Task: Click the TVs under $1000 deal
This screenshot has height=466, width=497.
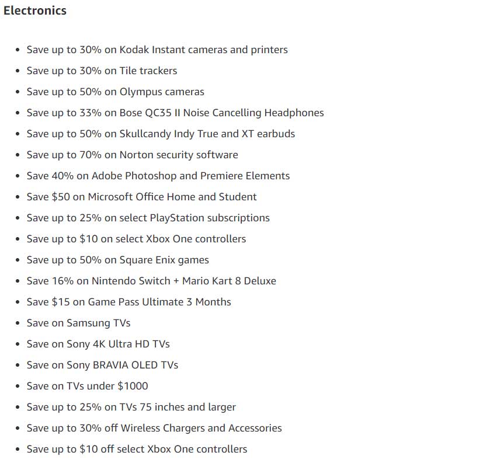Action: (x=87, y=386)
